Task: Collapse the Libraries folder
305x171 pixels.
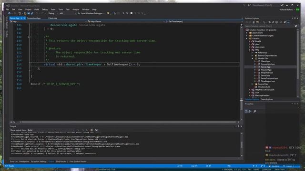Action: click(247, 38)
